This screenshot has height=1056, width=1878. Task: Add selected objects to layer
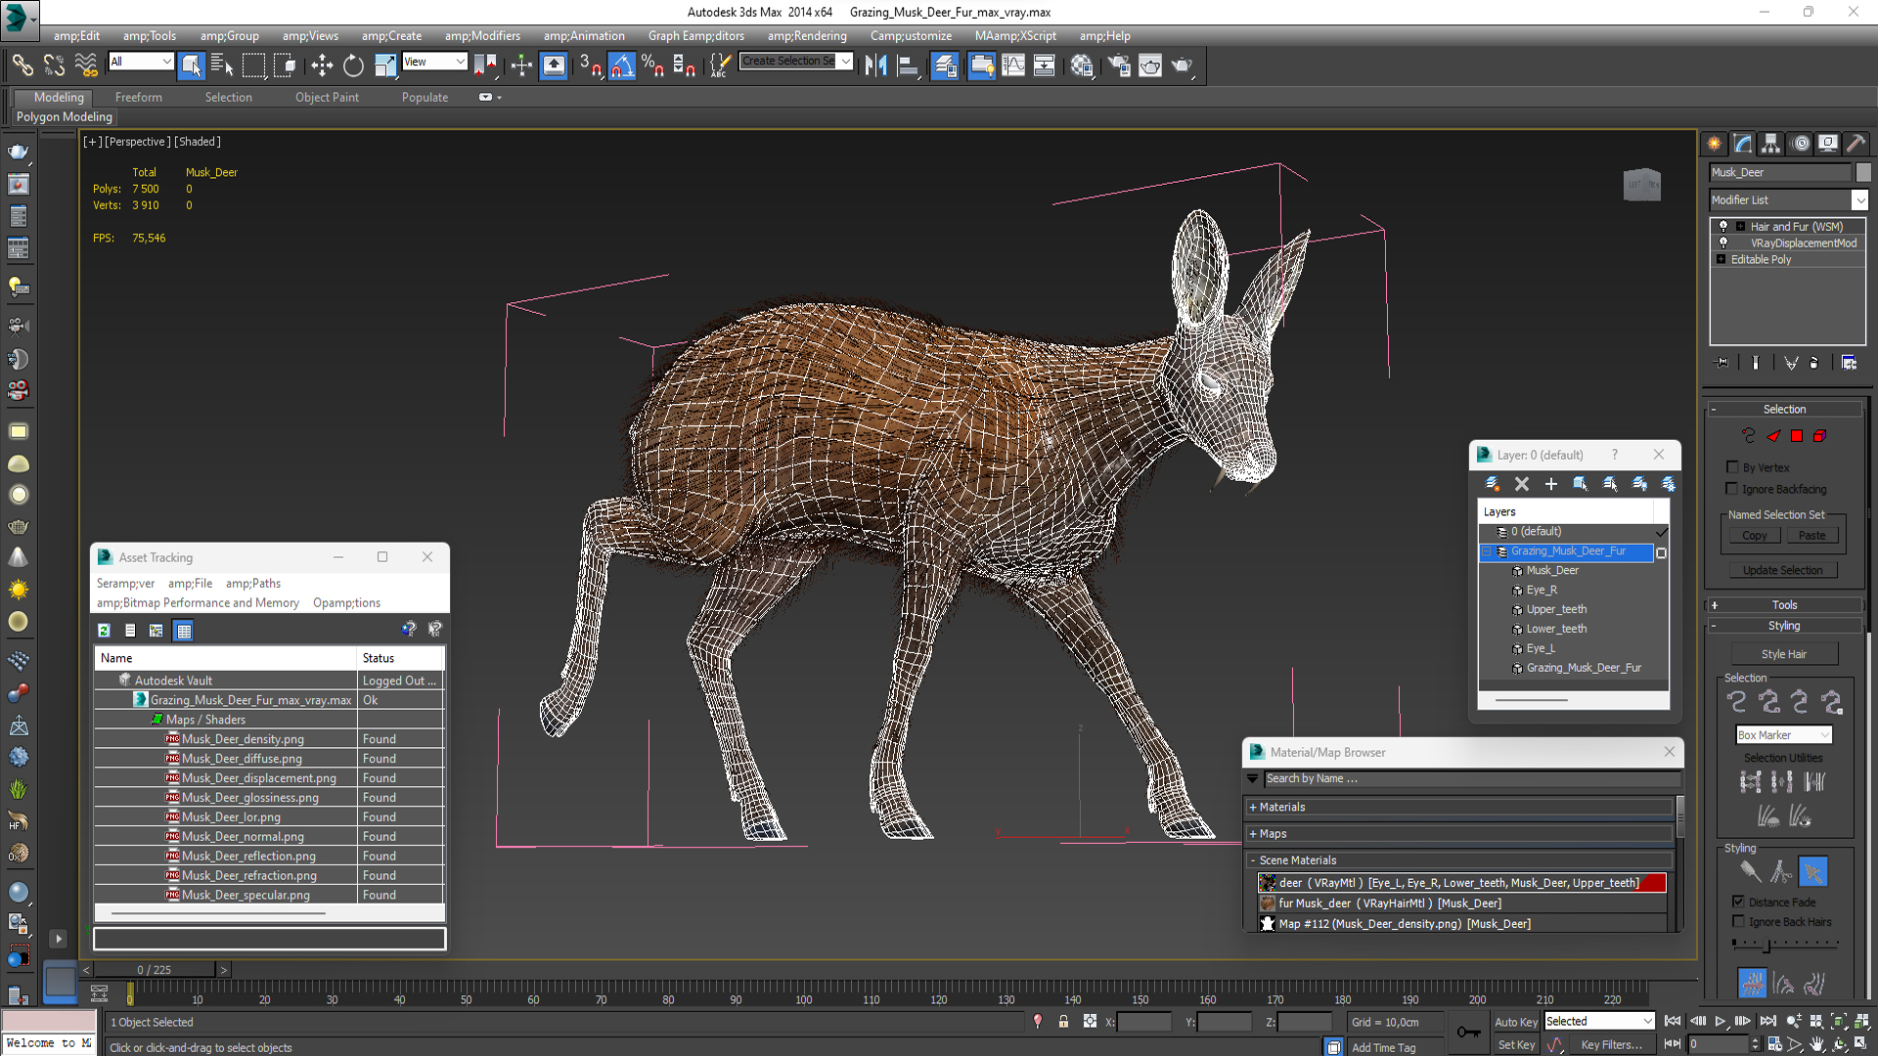[x=1551, y=484]
